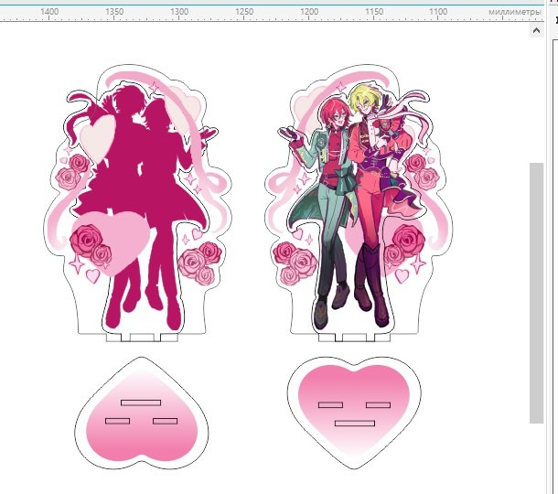Image resolution: width=558 pixels, height=494 pixels.
Task: Click the upper-left slot in upright heart base
Action: click(330, 405)
